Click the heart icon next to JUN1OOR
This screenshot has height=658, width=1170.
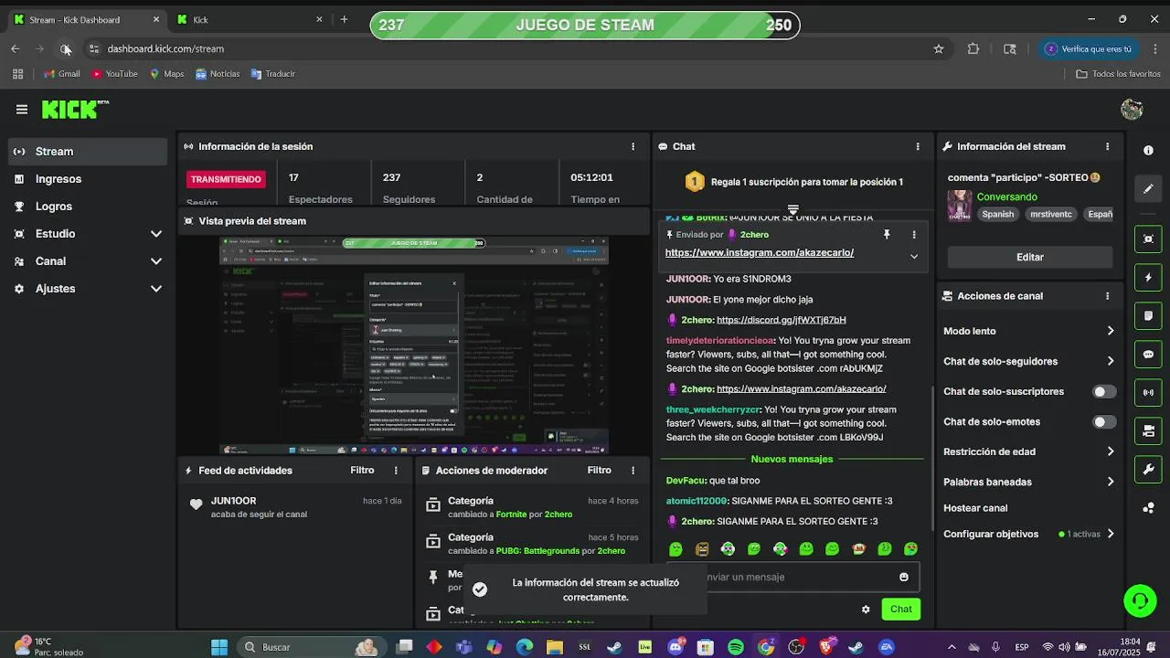[x=196, y=504]
